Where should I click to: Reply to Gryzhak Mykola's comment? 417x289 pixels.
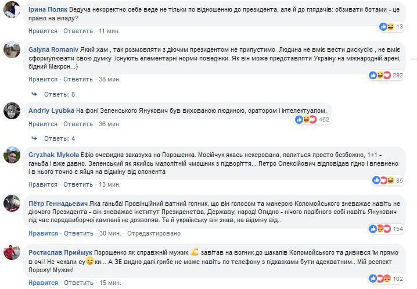point(78,184)
